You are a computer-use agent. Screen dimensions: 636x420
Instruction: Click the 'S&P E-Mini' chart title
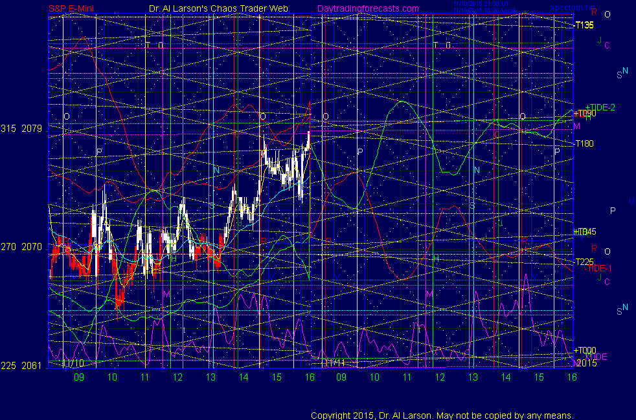click(71, 8)
